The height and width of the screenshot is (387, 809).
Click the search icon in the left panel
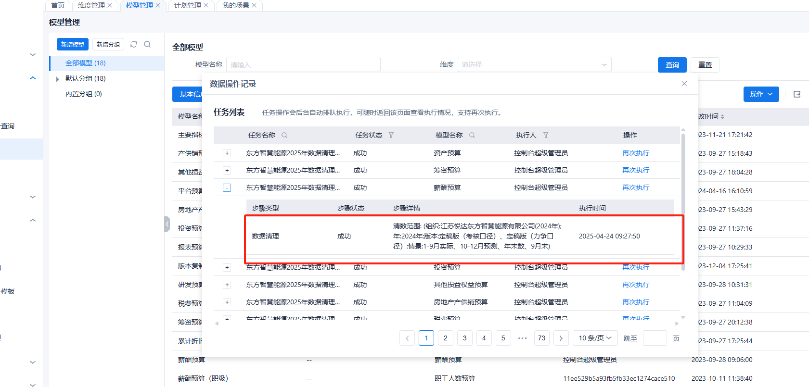pos(147,44)
